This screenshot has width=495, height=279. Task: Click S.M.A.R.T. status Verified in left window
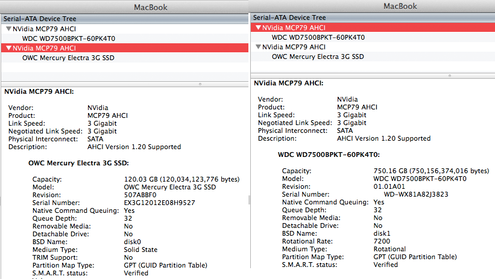pos(136,273)
